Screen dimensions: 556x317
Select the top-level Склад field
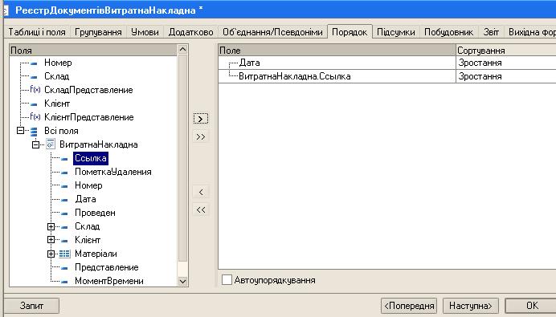pos(56,76)
